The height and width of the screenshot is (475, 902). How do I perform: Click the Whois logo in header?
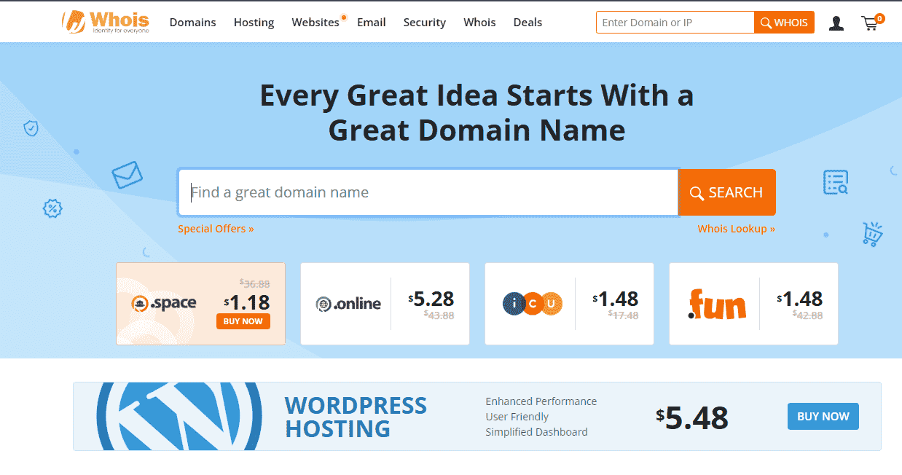(x=106, y=22)
